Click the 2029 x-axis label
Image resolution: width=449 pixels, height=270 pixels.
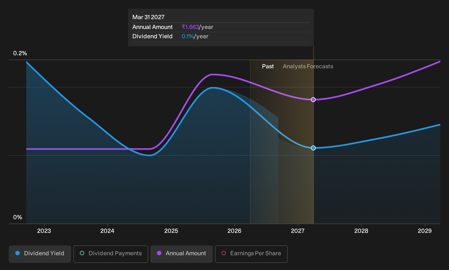pos(425,231)
